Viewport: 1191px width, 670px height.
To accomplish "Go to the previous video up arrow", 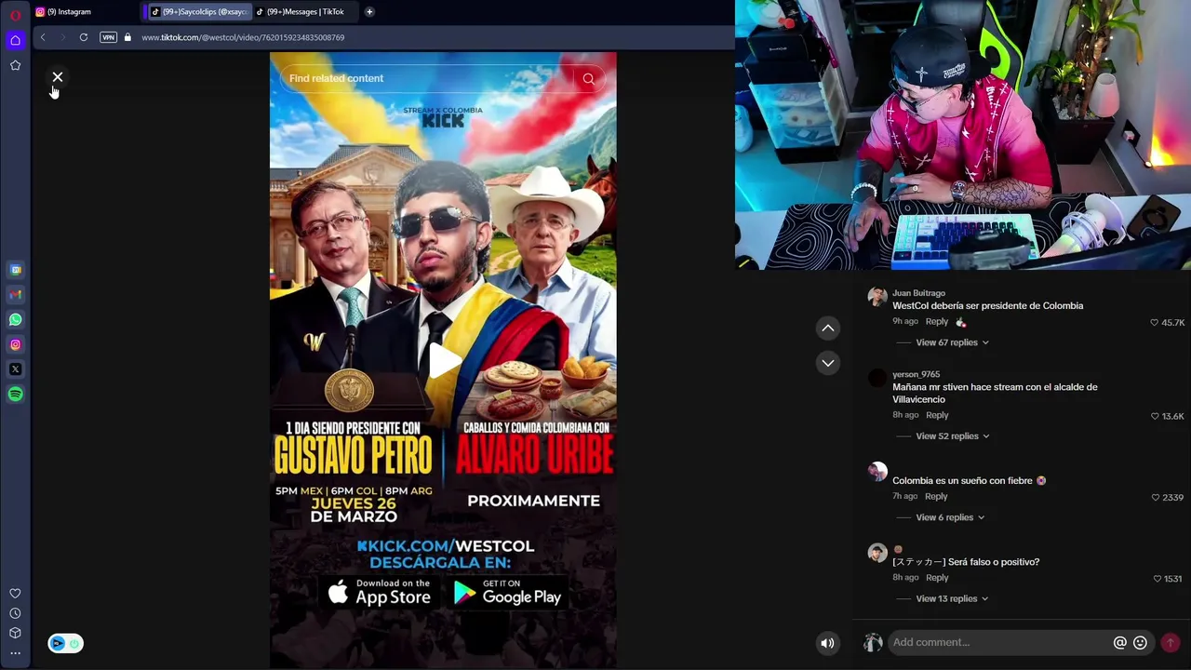I will (827, 328).
